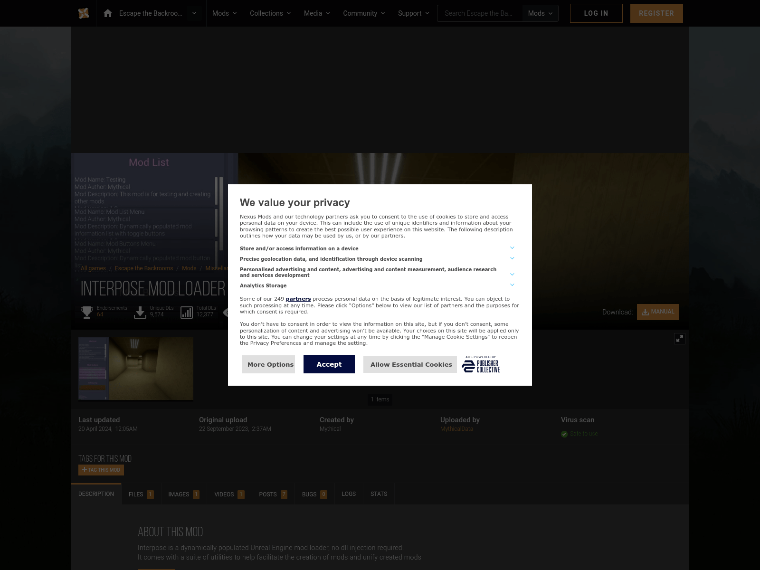This screenshot has width=760, height=570.
Task: Click the Last updated date 20 April 2024
Action: click(x=108, y=429)
